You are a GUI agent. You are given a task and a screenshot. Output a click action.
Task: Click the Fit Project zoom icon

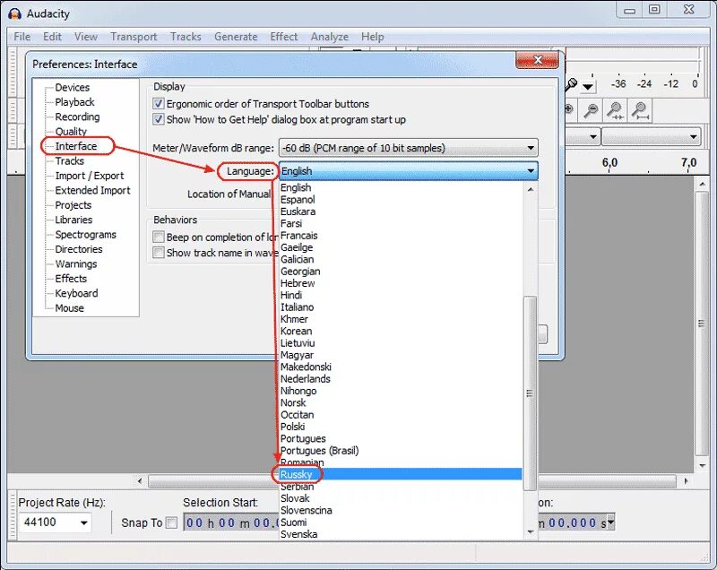pos(640,110)
